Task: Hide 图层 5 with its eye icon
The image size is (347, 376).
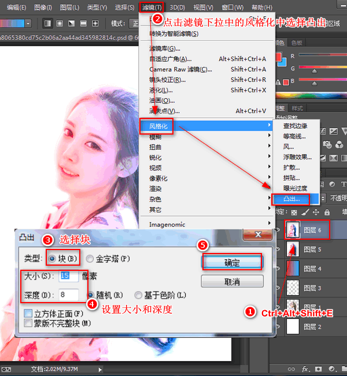Action: (278, 249)
